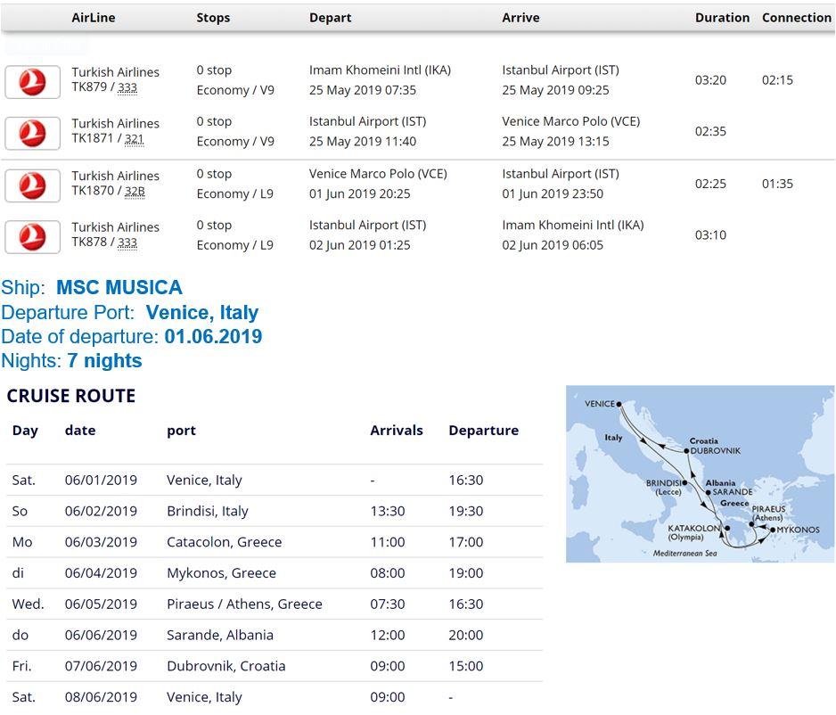Select the MSC MUSICA ship name
Image resolution: width=836 pixels, height=715 pixels.
point(119,288)
